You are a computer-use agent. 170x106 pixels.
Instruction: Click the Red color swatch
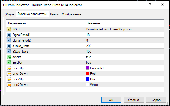87,74
